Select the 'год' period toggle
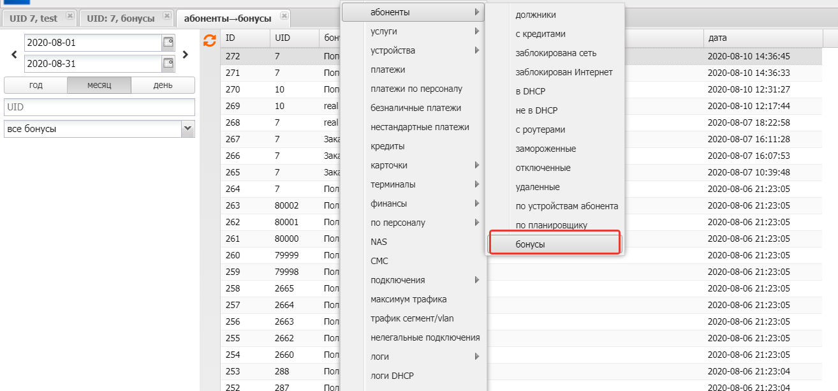This screenshot has width=838, height=391. tap(36, 85)
